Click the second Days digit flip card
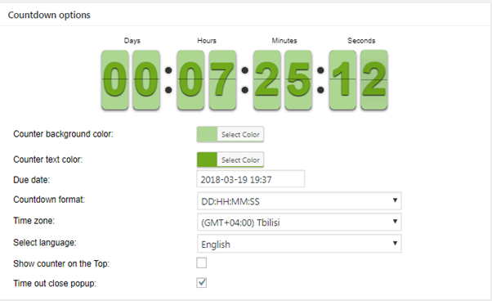 [x=146, y=80]
